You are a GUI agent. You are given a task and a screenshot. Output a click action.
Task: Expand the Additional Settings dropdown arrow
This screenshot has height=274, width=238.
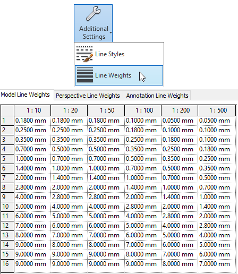(110, 33)
